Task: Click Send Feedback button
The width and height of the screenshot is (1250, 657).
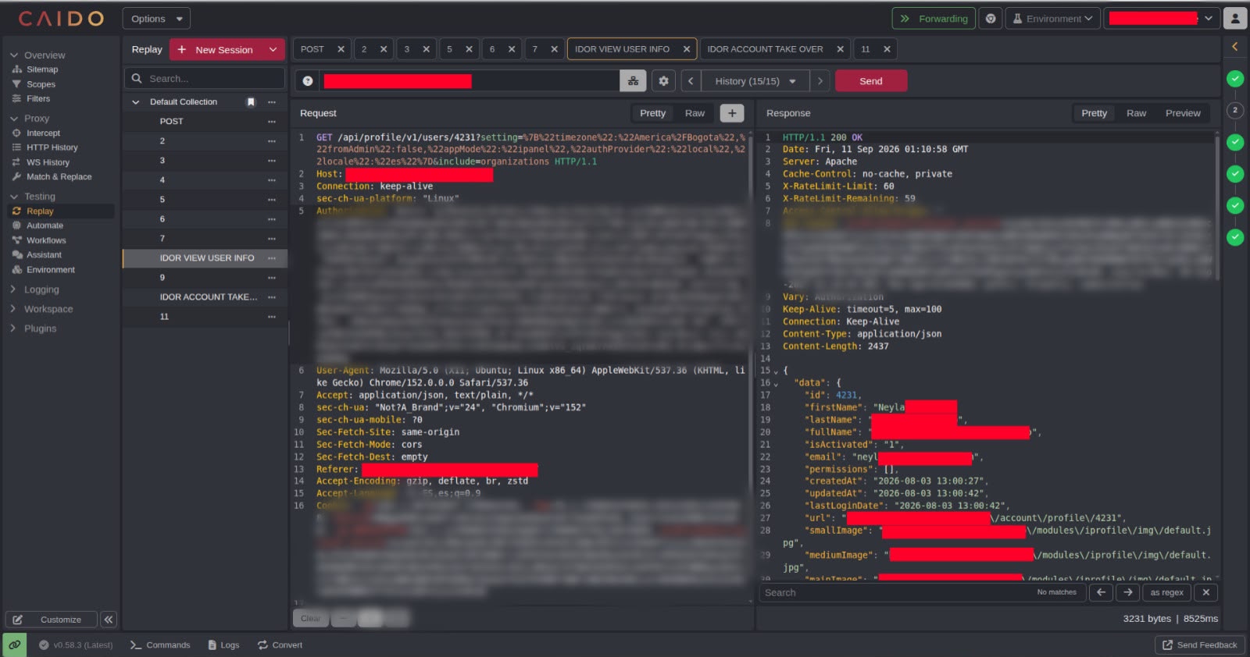Action: (1199, 645)
